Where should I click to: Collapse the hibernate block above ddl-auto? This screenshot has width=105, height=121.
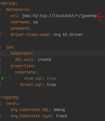[1, 54]
